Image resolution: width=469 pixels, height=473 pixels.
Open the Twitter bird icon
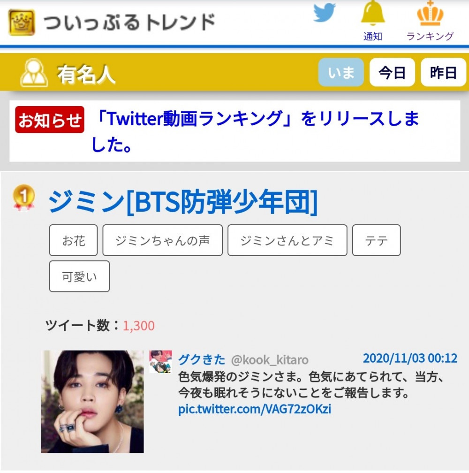[x=325, y=13]
